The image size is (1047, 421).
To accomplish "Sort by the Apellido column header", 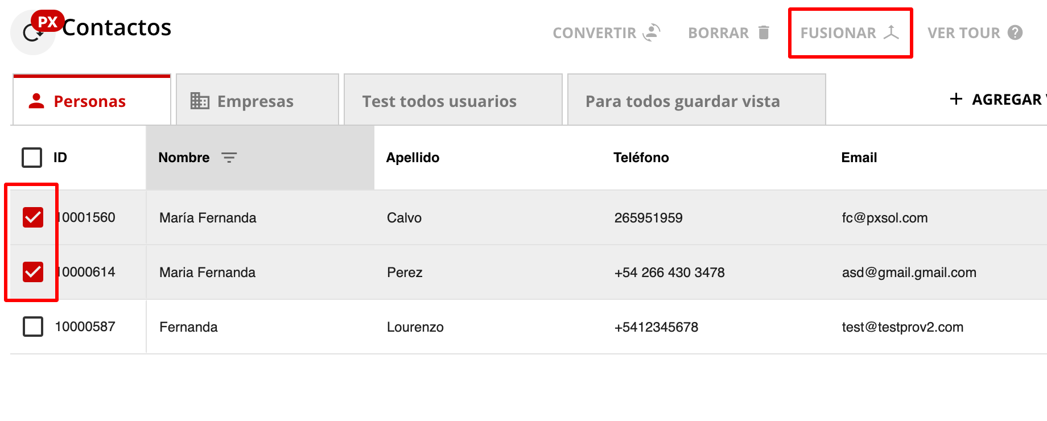I will click(413, 158).
